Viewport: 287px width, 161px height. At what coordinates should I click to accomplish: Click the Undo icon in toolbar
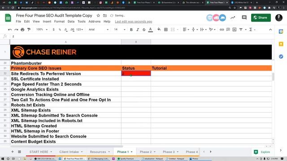[10, 30]
